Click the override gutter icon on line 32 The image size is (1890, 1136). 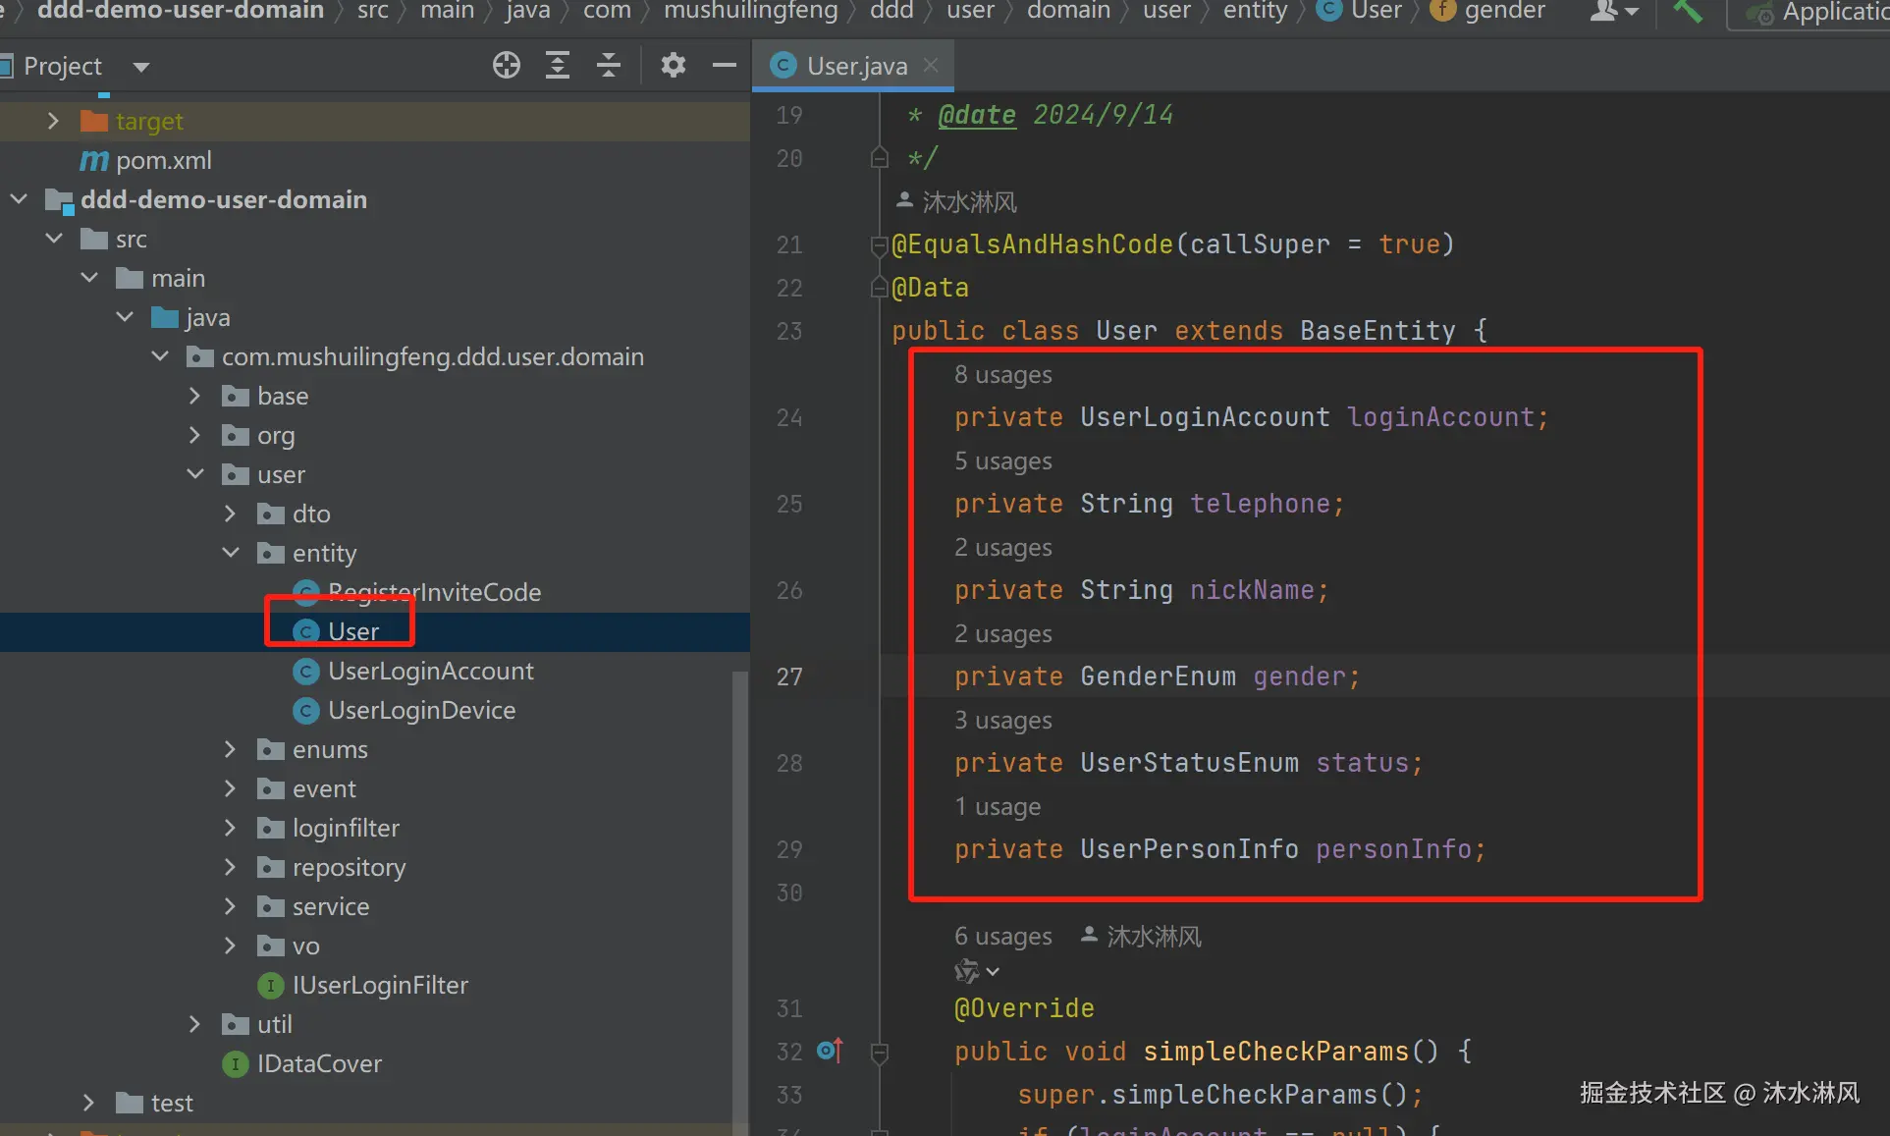tap(830, 1051)
